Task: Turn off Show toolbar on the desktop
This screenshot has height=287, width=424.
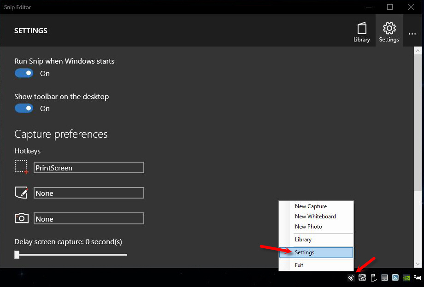Action: 24,108
